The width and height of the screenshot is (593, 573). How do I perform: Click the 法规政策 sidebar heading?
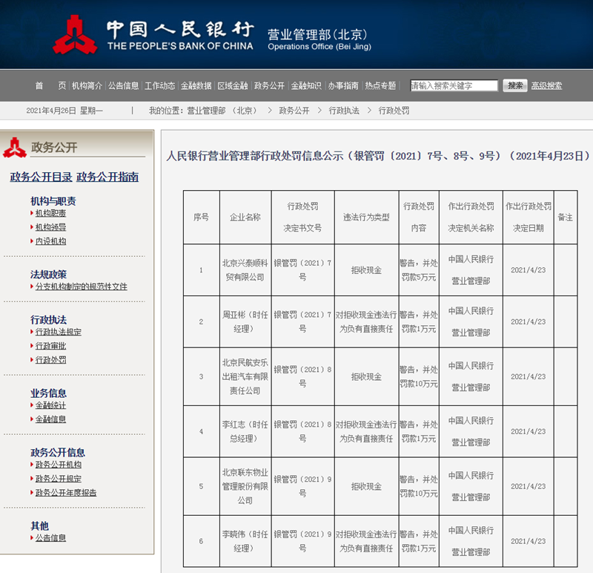[48, 275]
